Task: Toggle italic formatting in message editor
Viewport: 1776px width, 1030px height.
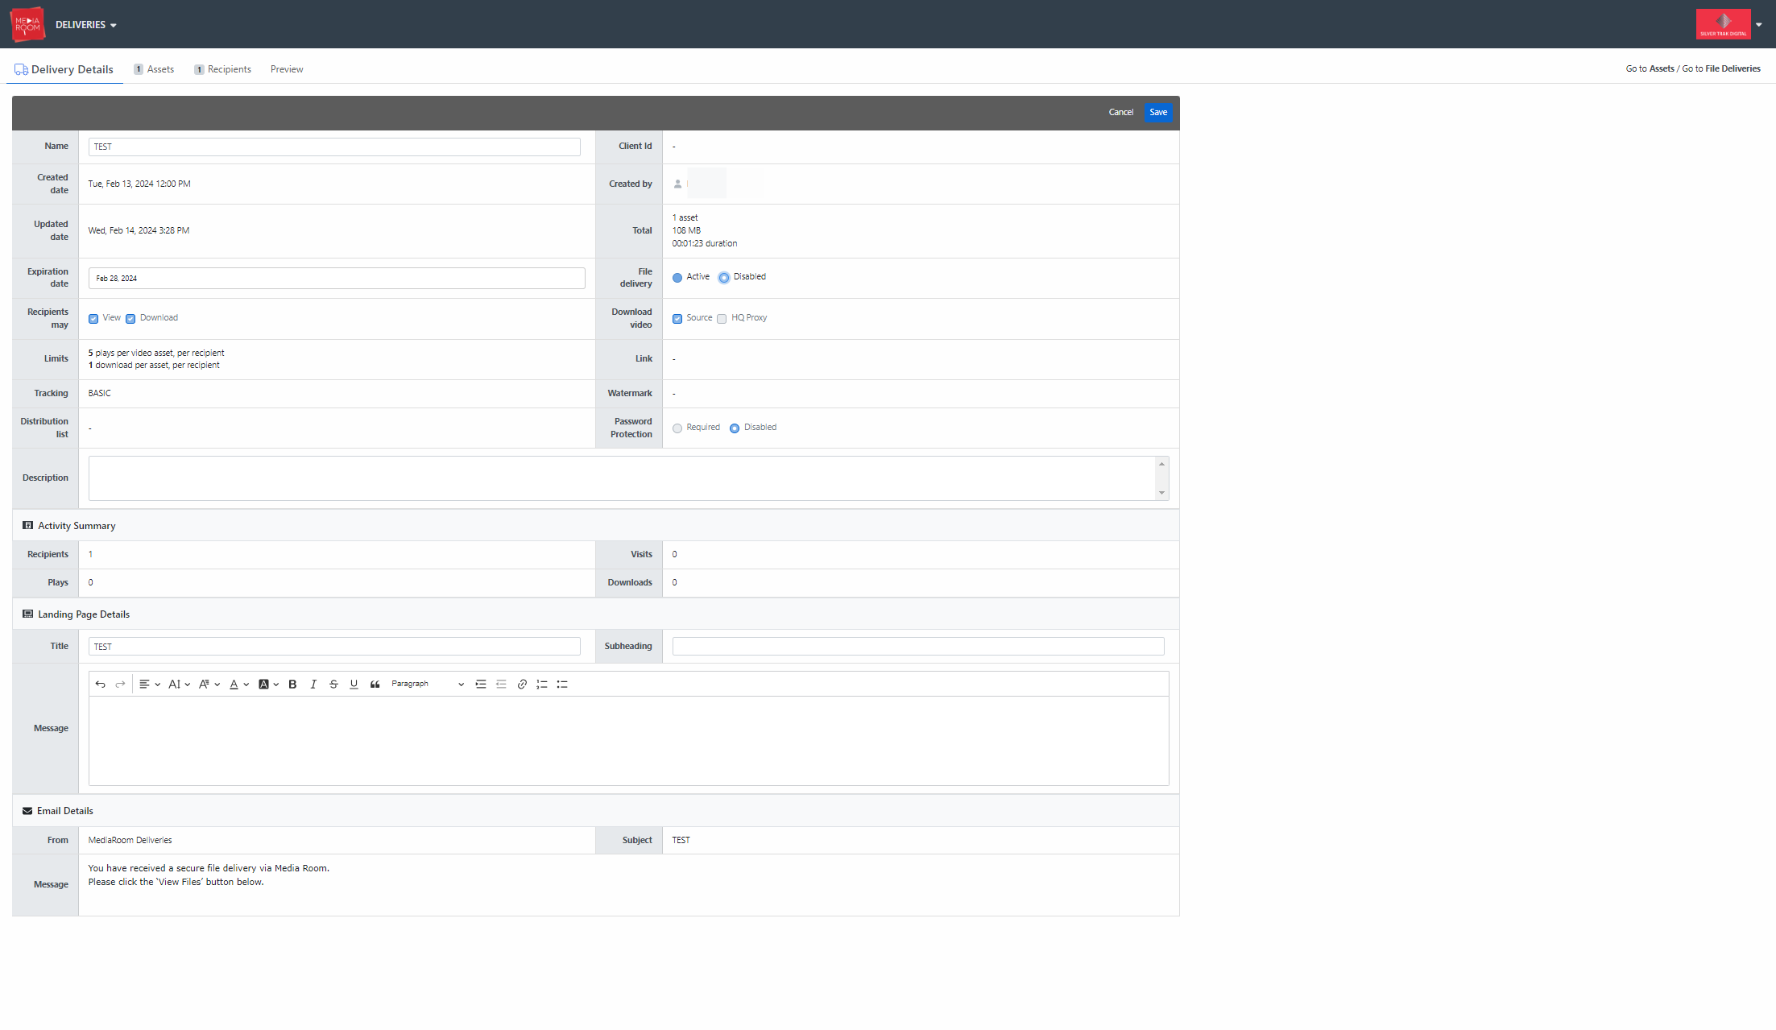Action: pos(313,685)
